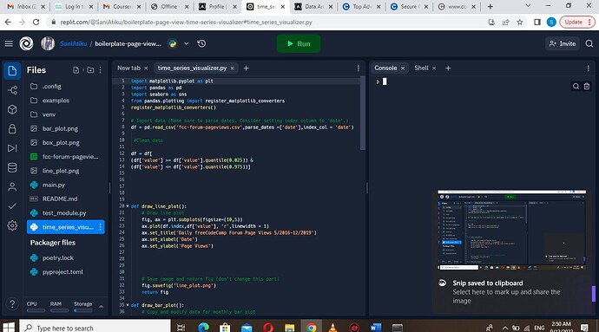Open the Help question mark icon
This screenshot has width=599, height=332.
(12, 304)
